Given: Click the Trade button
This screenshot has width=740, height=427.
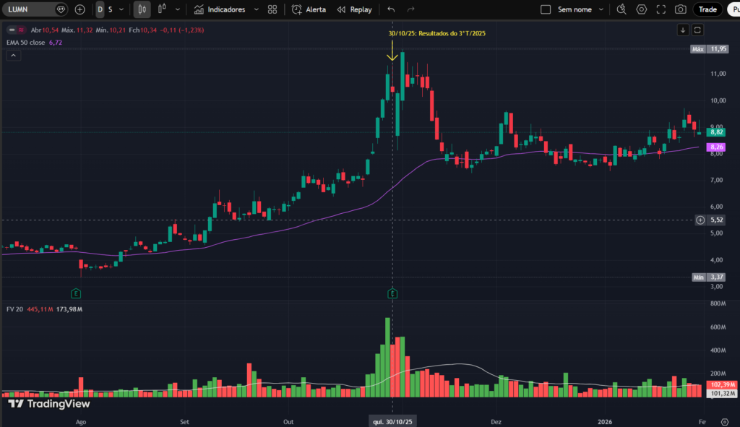Looking at the screenshot, I should point(707,9).
